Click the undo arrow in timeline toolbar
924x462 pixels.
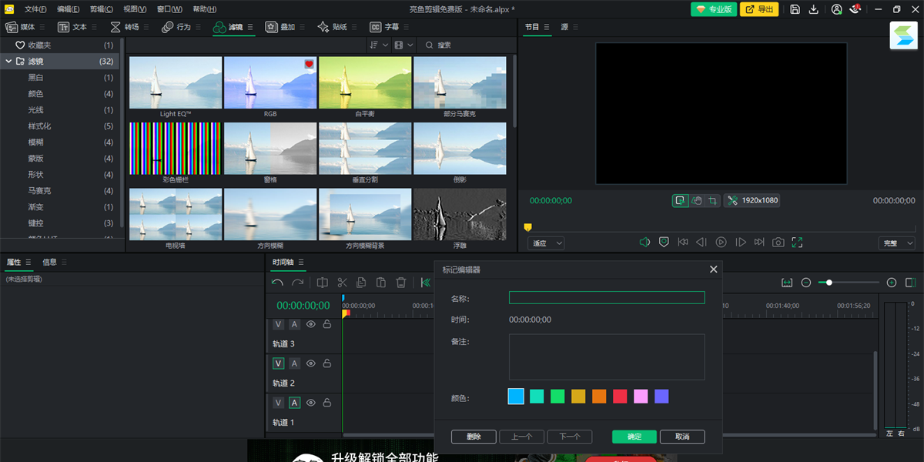278,283
